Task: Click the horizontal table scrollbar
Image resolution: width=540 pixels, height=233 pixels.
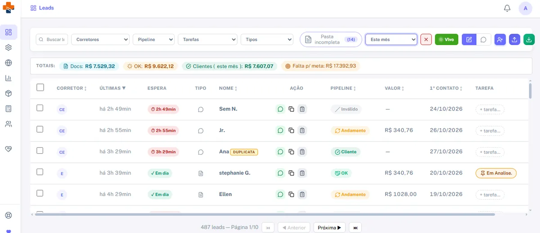Action: click(265, 215)
